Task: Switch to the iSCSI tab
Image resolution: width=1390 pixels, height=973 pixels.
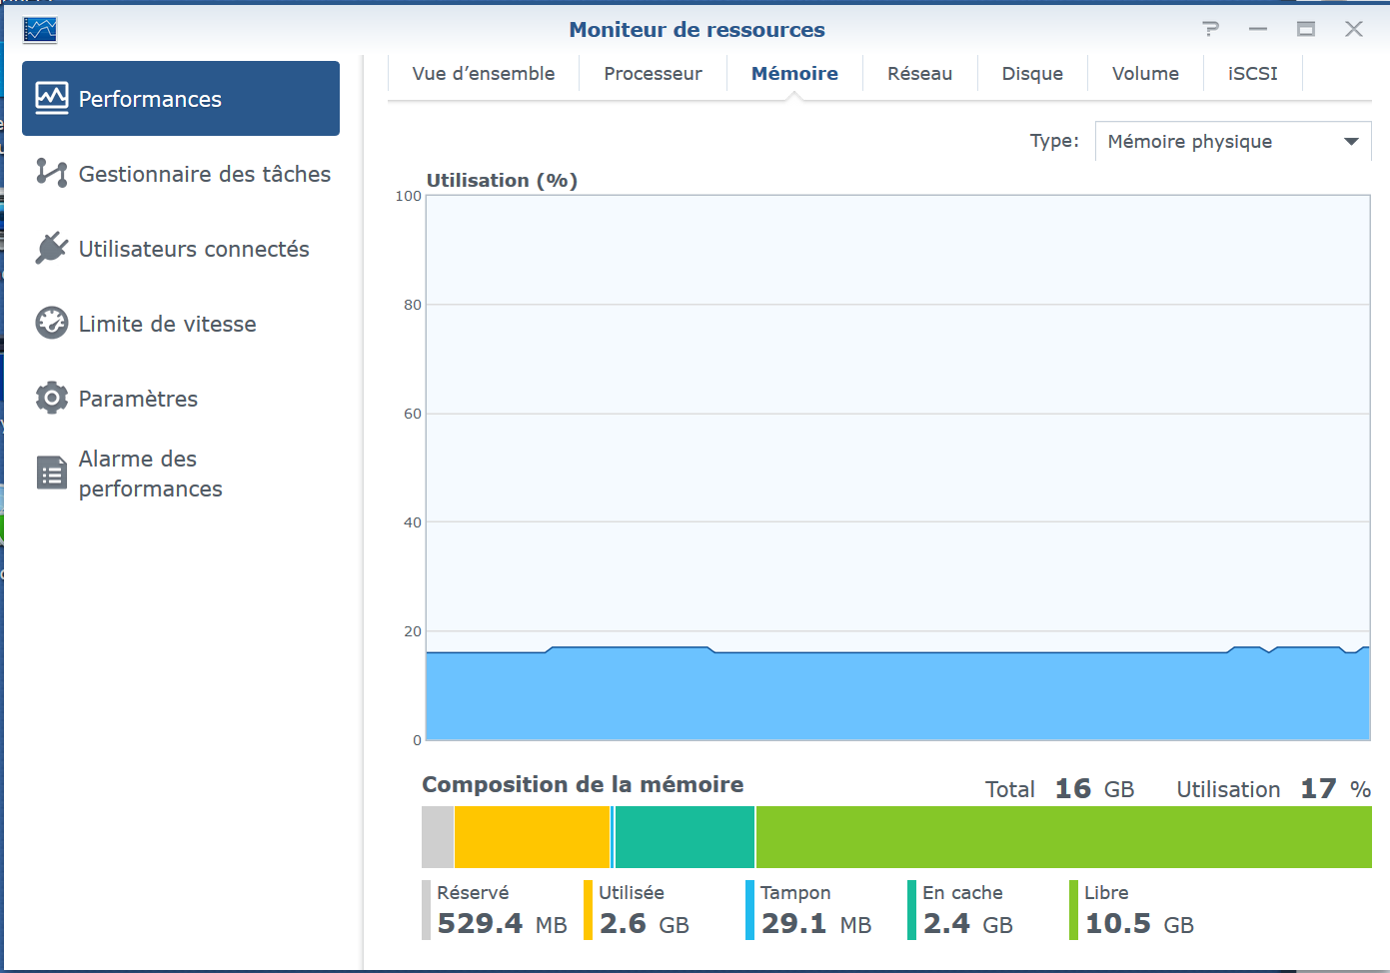Action: click(1252, 74)
